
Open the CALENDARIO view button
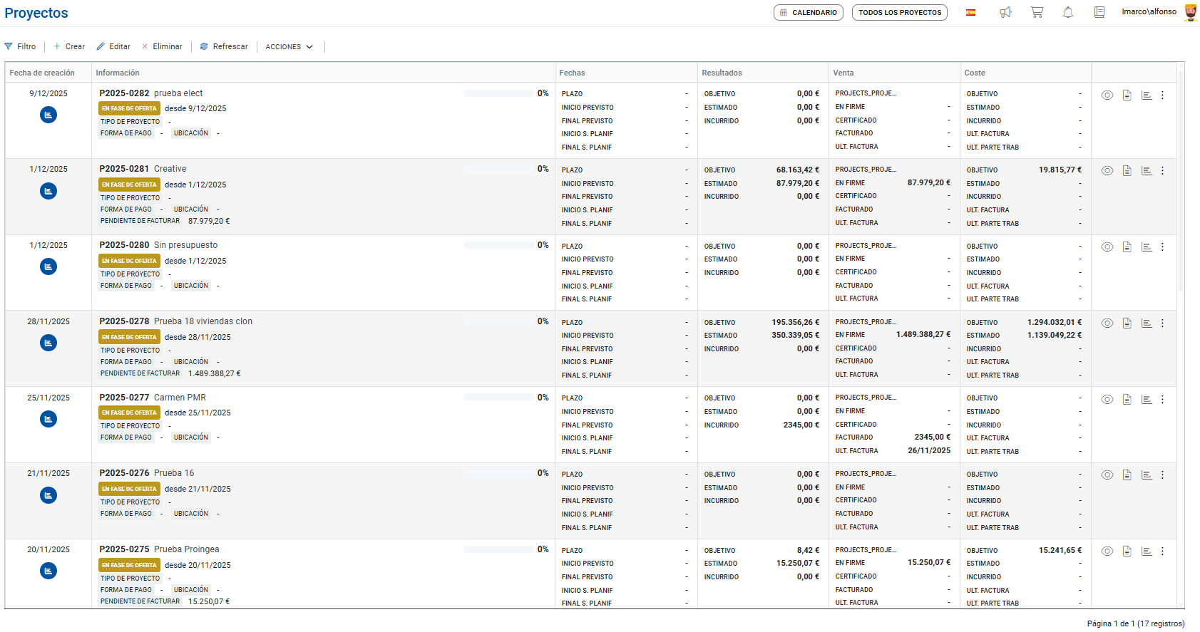(808, 13)
